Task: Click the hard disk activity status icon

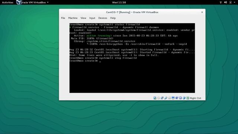Action: click(155, 98)
